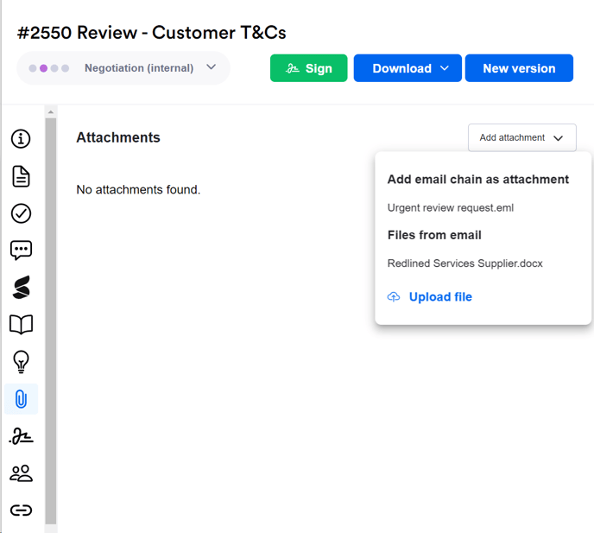Click the black S-shaped logo icon
Viewport: 594px width, 533px height.
tap(21, 288)
